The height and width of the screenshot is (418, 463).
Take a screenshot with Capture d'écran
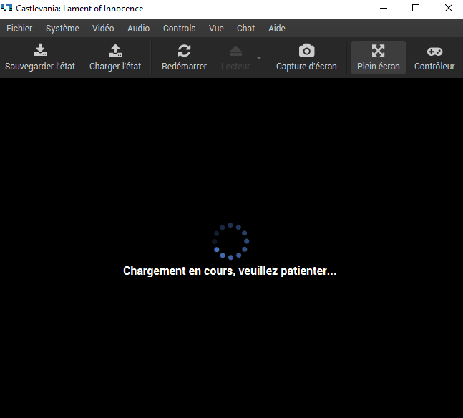[x=306, y=57]
